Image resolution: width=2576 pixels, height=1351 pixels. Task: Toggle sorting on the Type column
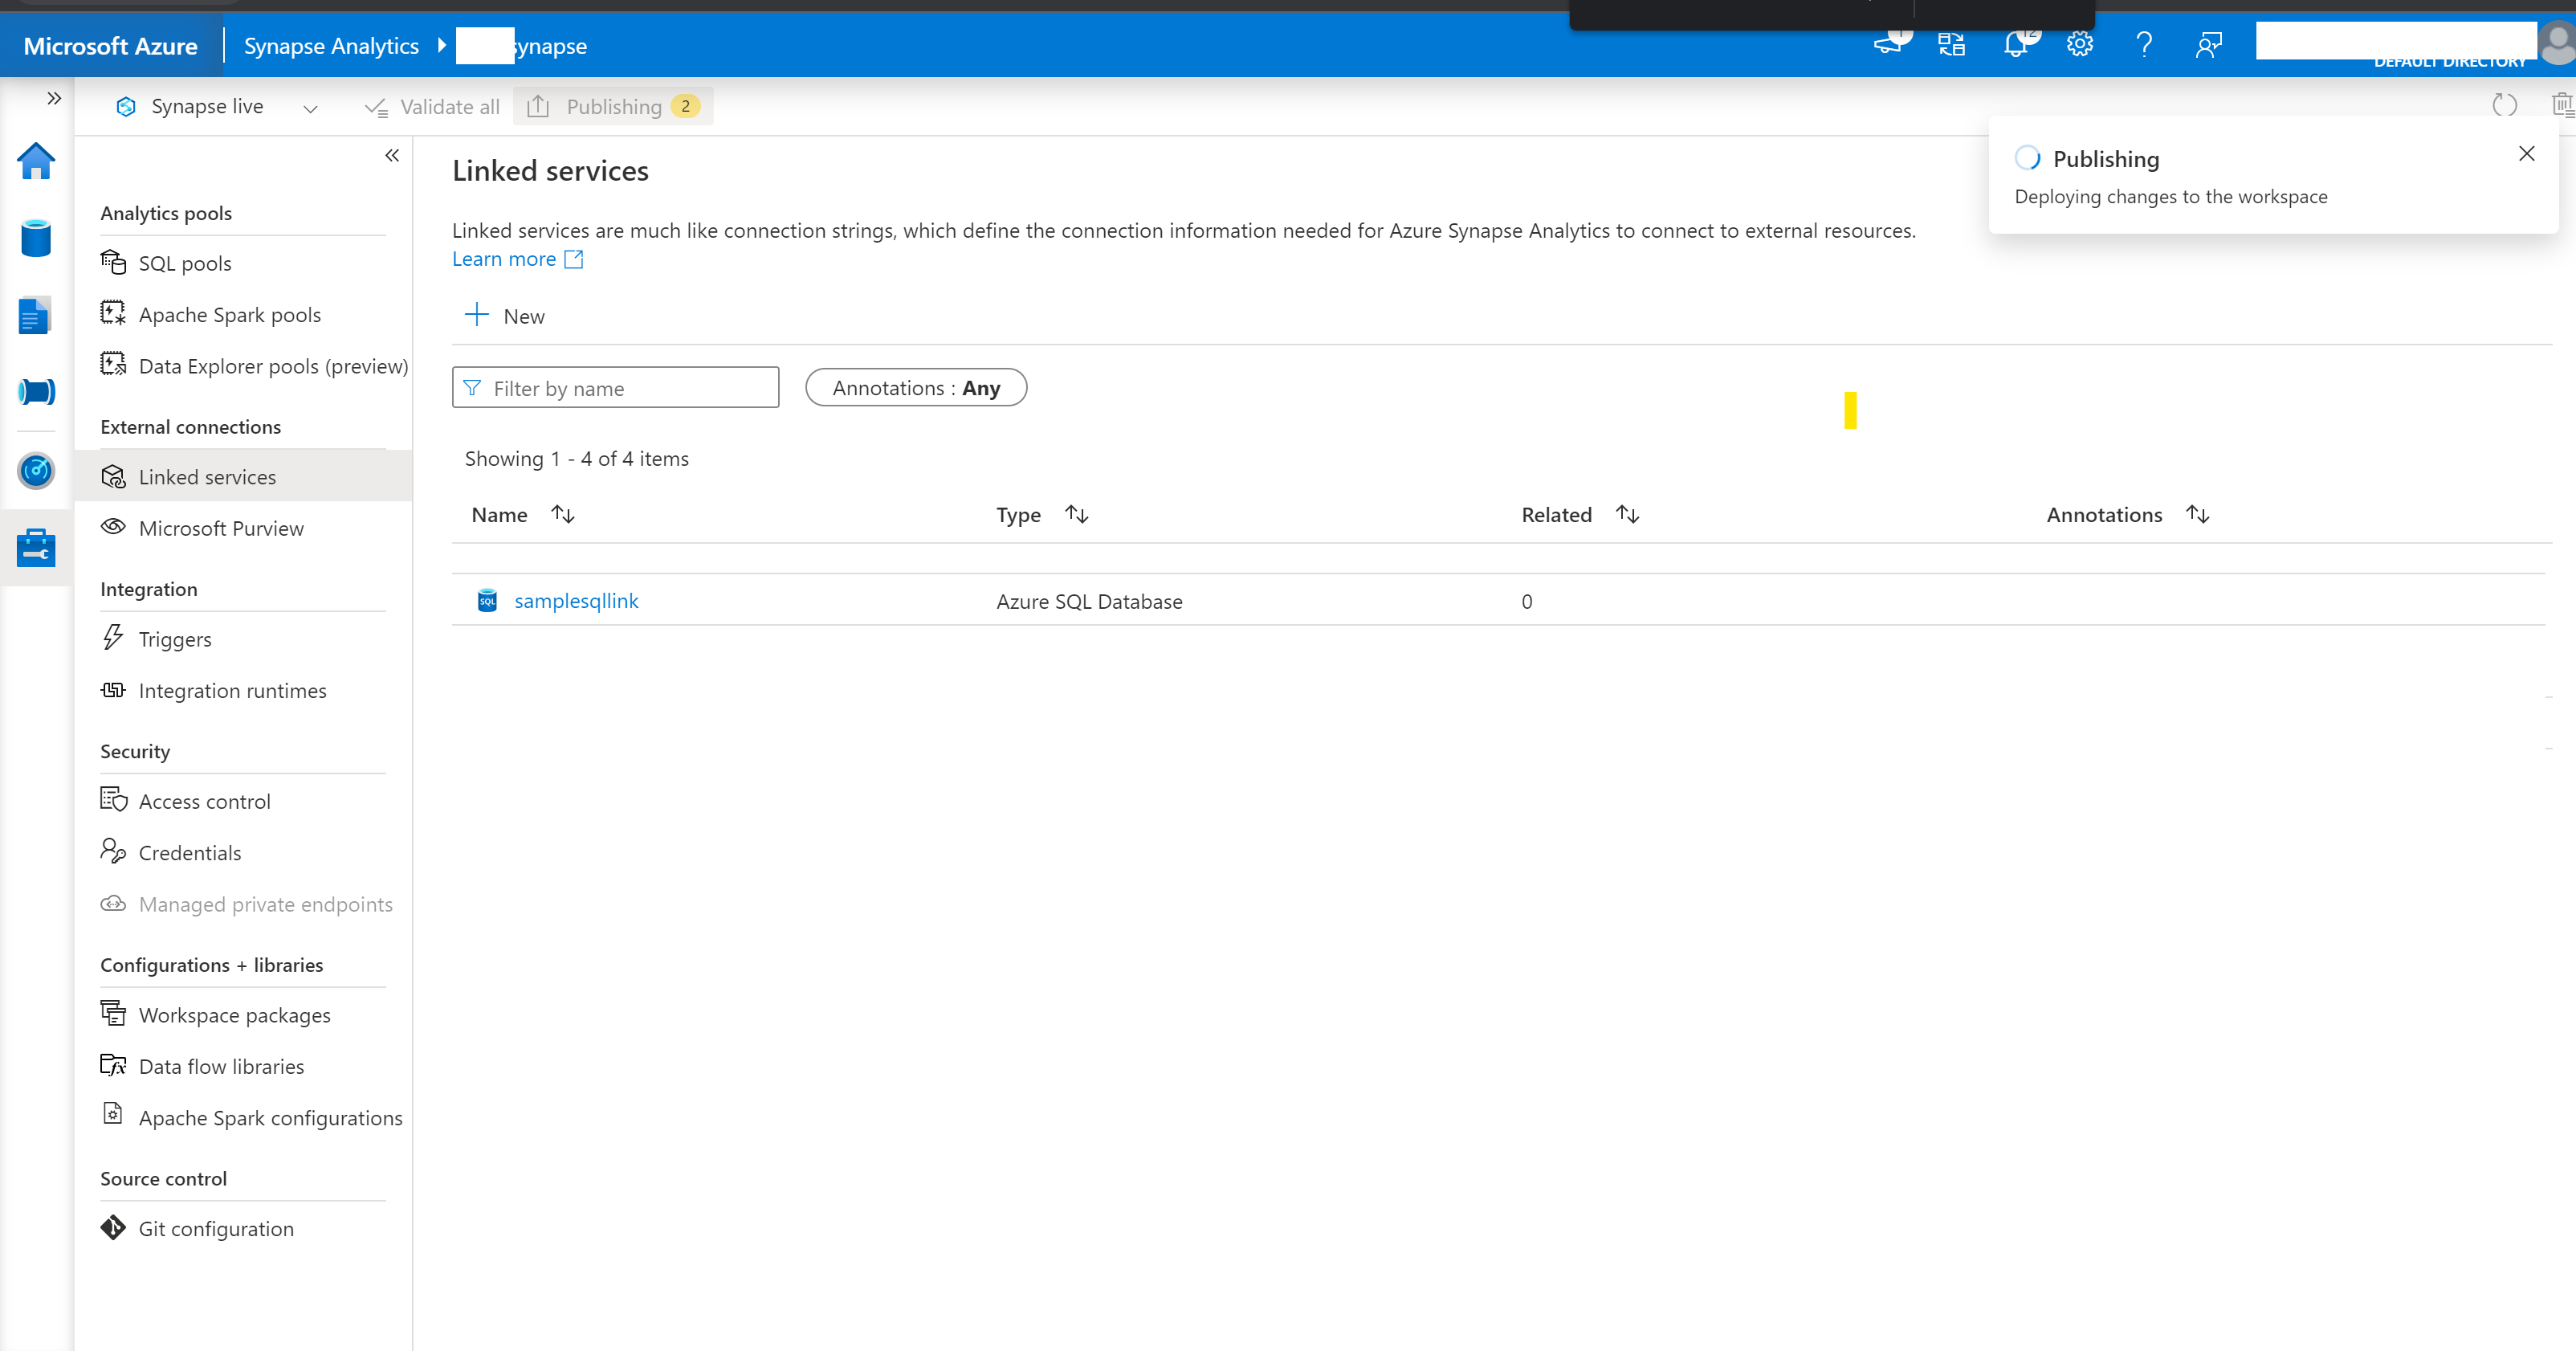[1077, 513]
